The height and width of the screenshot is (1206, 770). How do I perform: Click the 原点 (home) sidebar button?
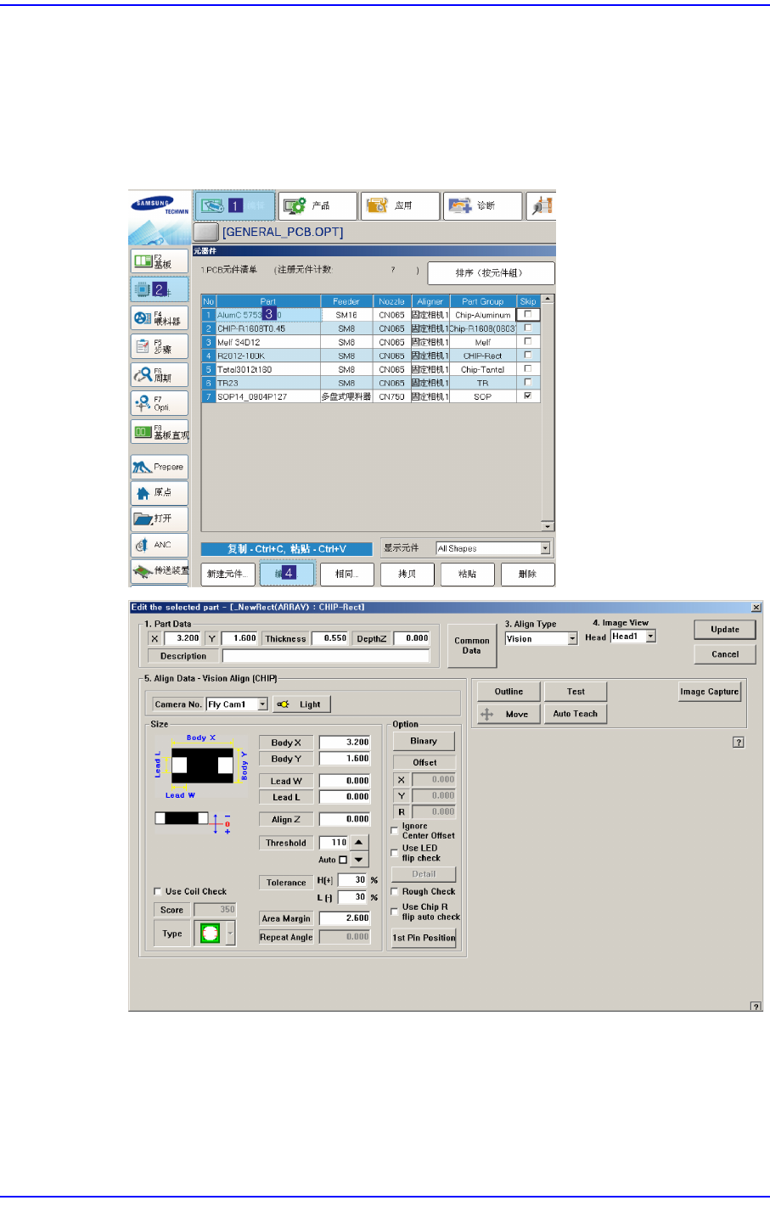[159, 493]
